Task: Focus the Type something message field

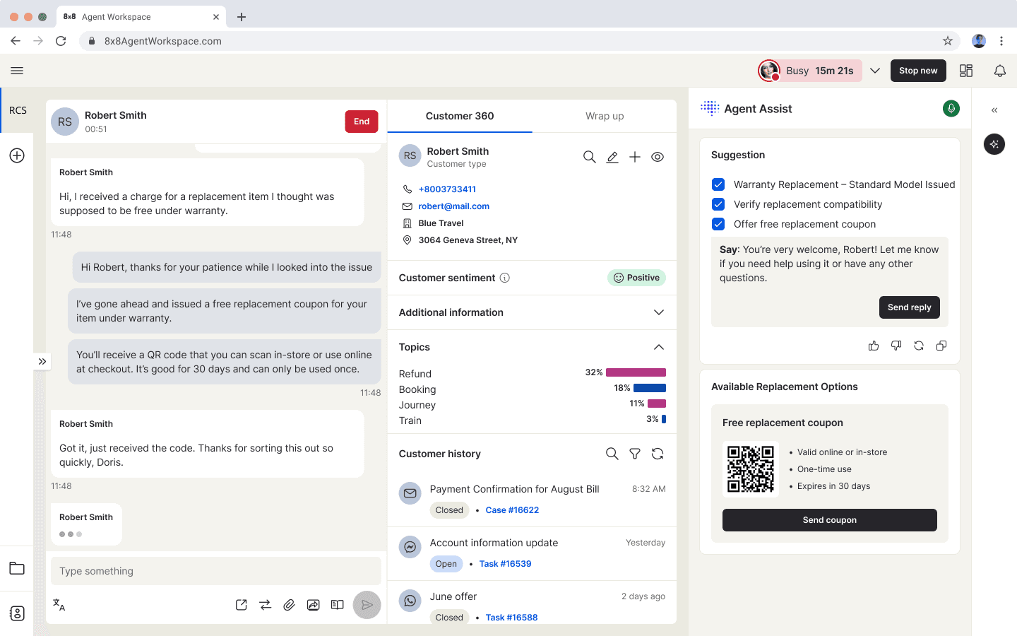Action: coord(216,571)
